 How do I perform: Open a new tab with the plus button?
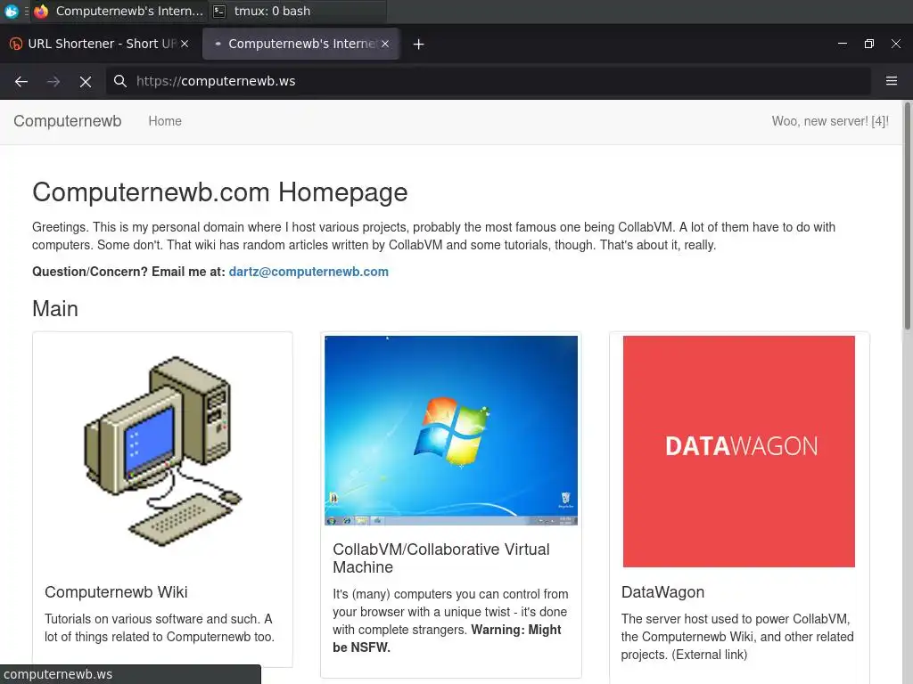(x=419, y=45)
